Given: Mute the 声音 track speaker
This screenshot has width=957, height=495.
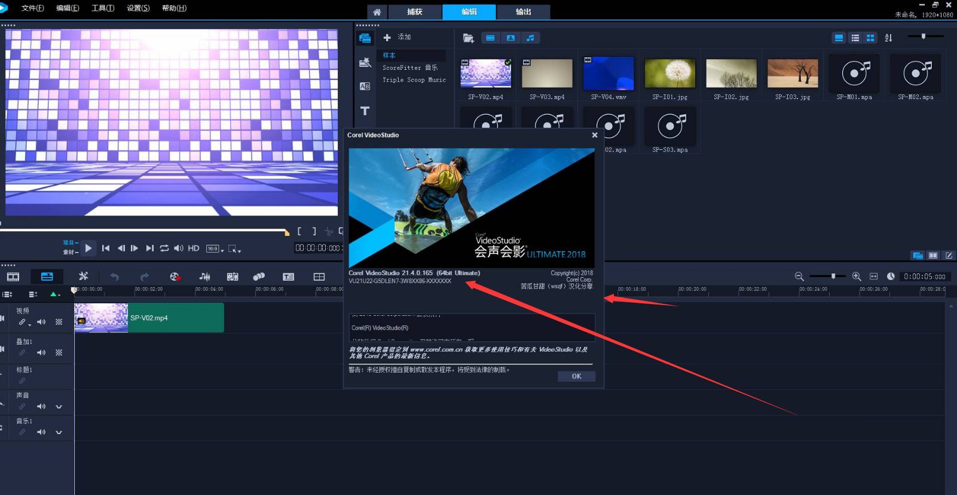Looking at the screenshot, I should point(41,407).
